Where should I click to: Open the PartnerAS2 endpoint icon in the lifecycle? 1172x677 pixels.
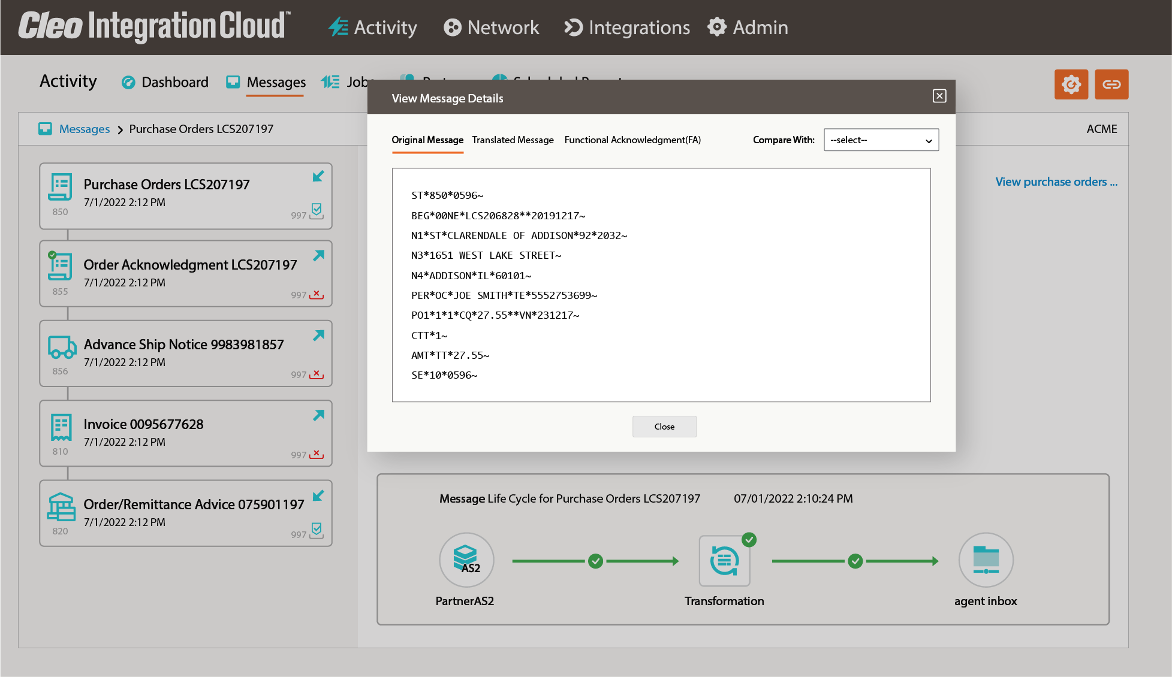466,560
